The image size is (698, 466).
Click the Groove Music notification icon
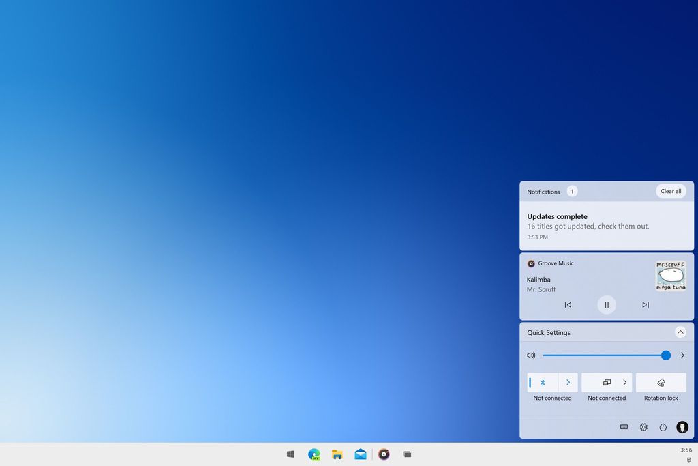[x=531, y=263]
